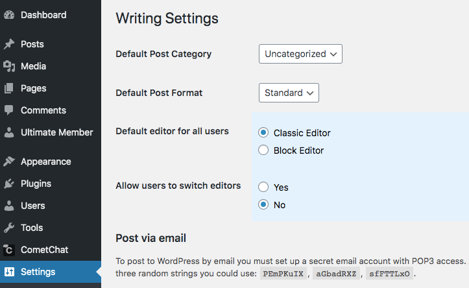This screenshot has height=288, width=469.
Task: Select the Block Editor radio option
Action: coord(263,150)
